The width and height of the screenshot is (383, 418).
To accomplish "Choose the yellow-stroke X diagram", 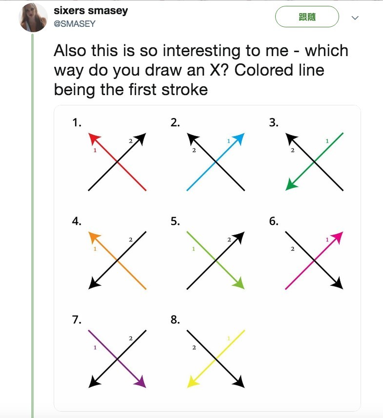I will (215, 358).
